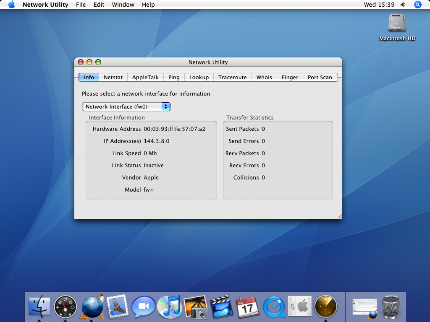
Task: Open the Help menu
Action: coord(148,5)
